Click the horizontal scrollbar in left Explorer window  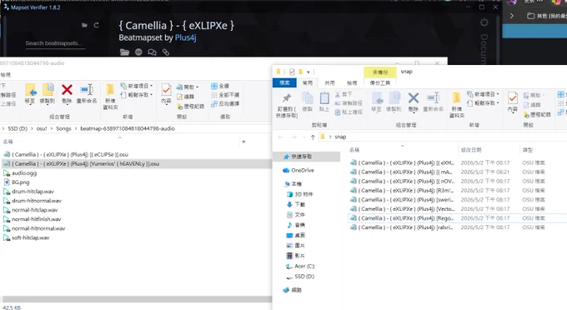[x=138, y=299]
